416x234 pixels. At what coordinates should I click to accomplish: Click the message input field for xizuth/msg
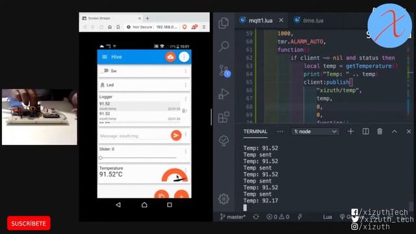pyautogui.click(x=133, y=136)
